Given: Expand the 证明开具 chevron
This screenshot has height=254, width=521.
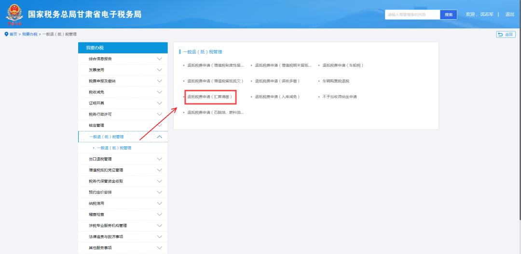Looking at the screenshot, I should click(160, 103).
